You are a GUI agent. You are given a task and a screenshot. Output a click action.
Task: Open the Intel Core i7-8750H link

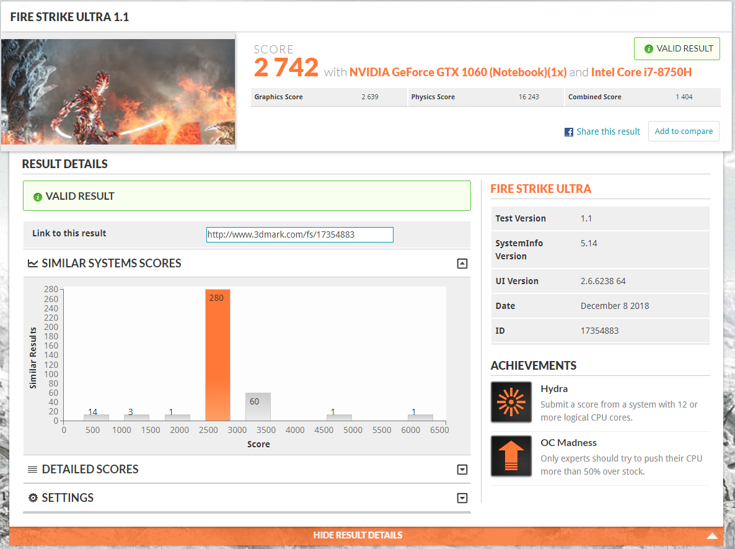click(x=641, y=72)
